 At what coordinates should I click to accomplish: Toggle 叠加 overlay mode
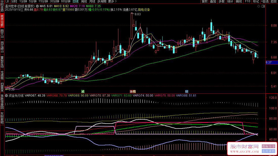click(213, 2)
